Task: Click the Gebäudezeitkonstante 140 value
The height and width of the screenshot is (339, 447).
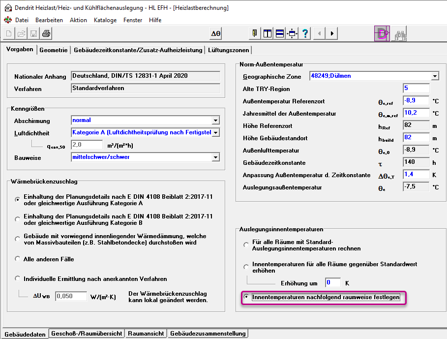Action: tap(416, 162)
